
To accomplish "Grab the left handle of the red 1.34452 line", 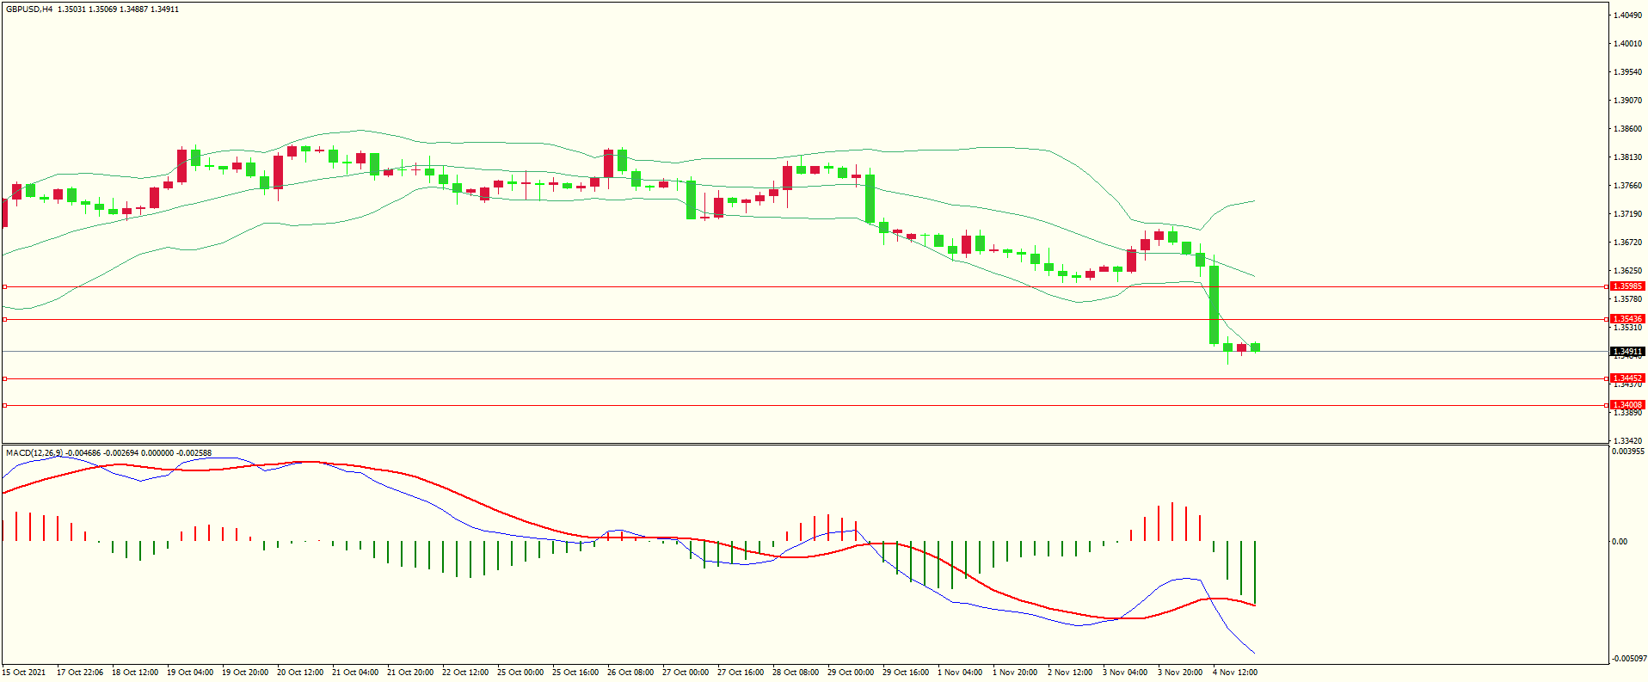I will [4, 378].
